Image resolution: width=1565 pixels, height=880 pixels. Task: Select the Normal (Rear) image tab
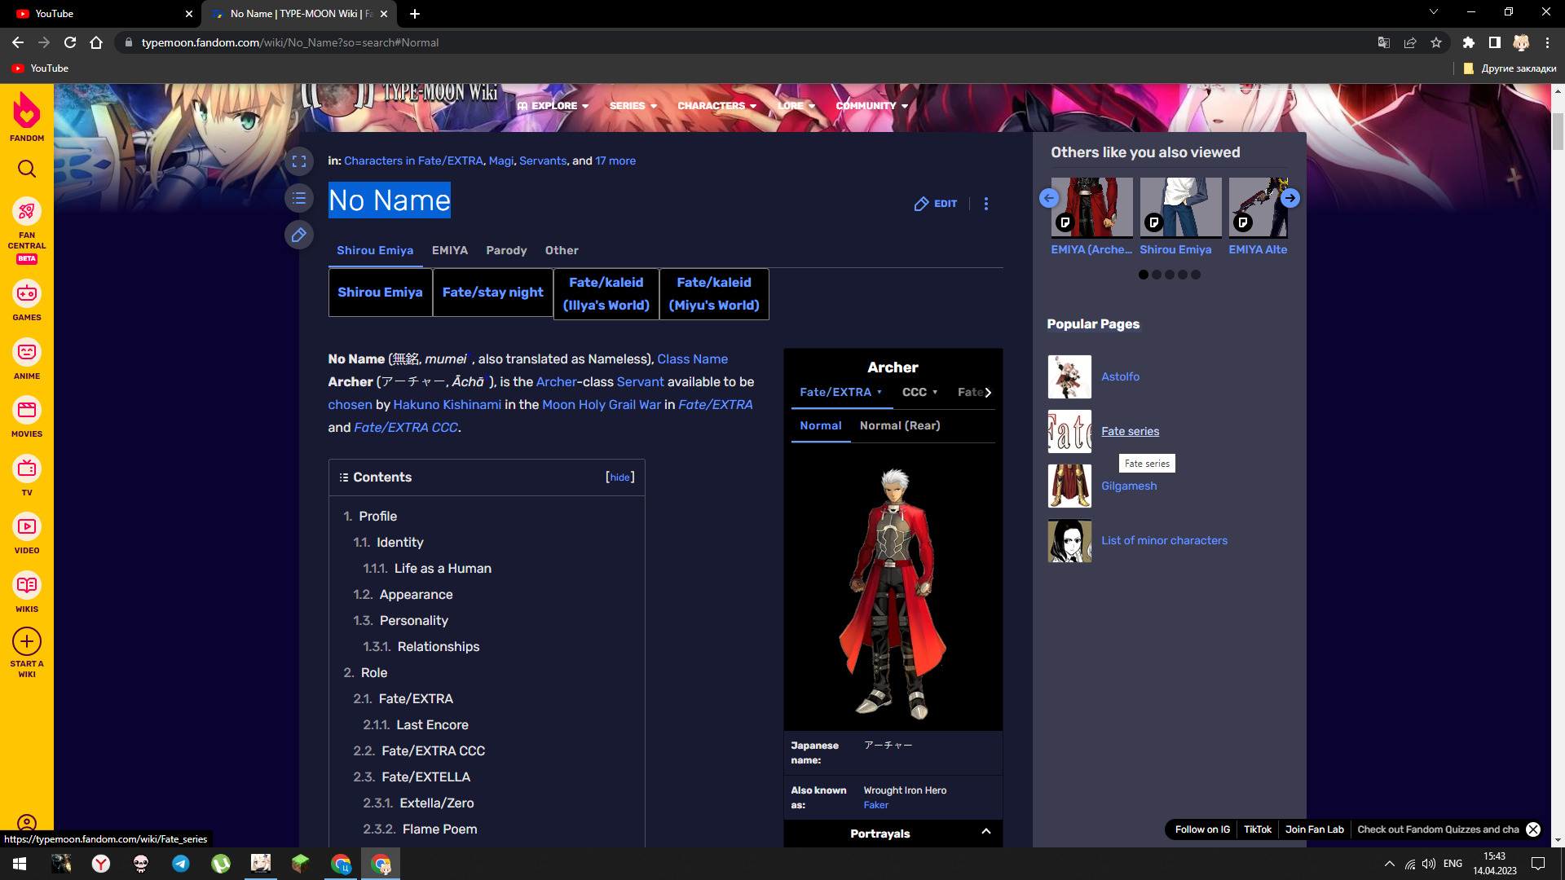pos(900,425)
